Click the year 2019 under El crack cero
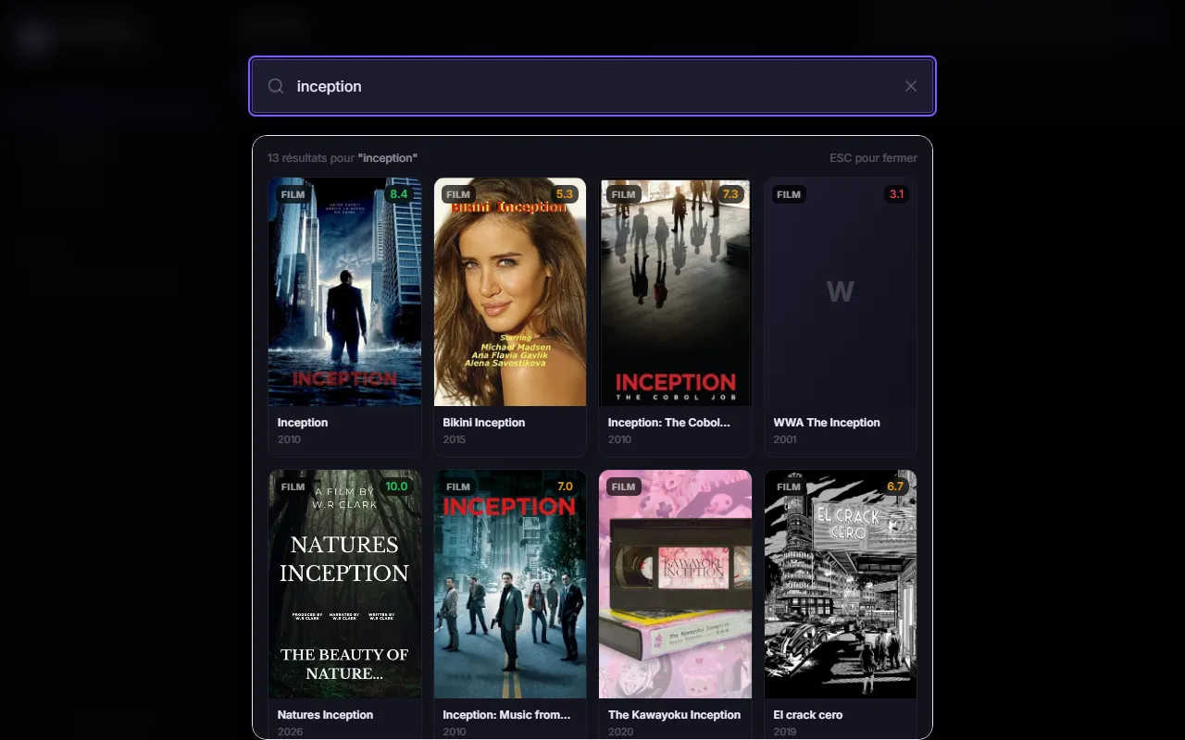This screenshot has width=1185, height=740. pyautogui.click(x=785, y=732)
